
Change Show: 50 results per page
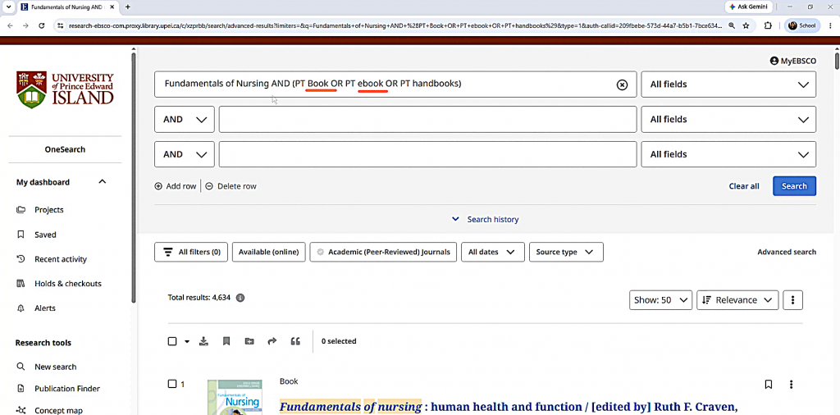pos(660,300)
